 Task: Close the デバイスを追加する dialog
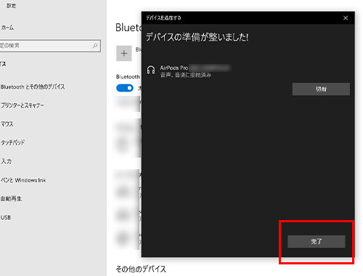click(x=346, y=18)
